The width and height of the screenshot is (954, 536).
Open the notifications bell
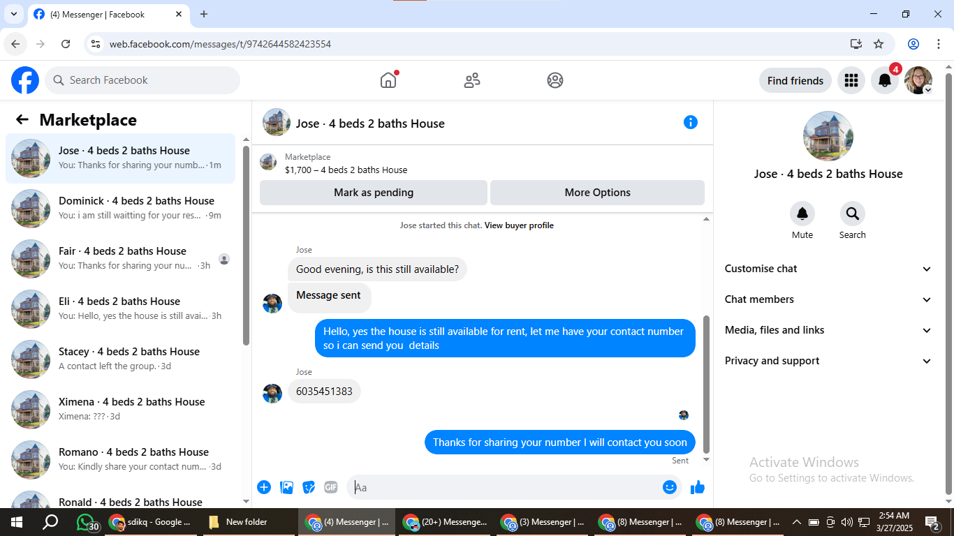884,80
